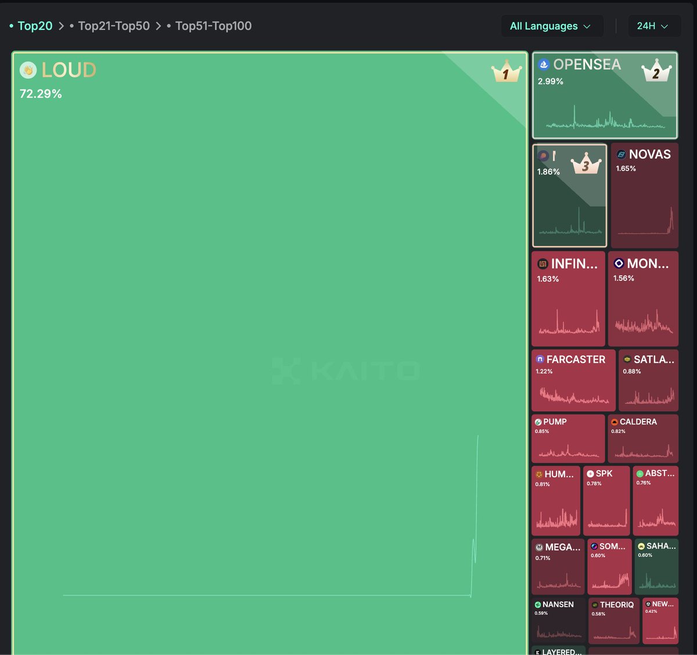Click the chevron after Top20 breadcrumb
Viewport: 697px width, 655px height.
pos(61,26)
